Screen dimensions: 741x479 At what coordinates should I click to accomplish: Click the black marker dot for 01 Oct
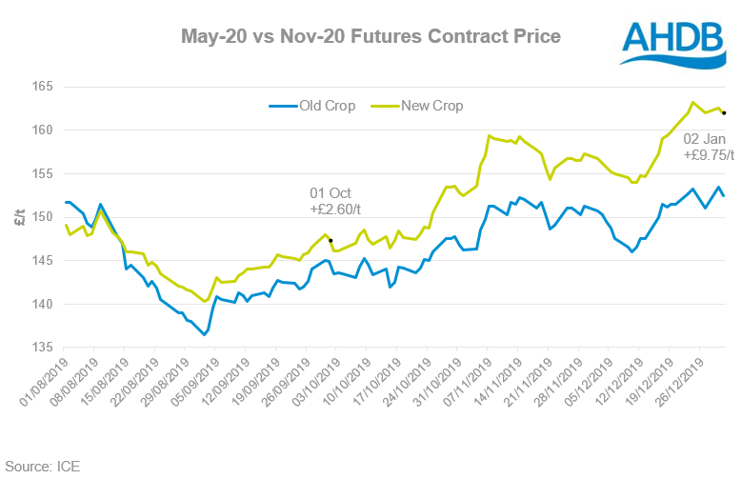[330, 240]
